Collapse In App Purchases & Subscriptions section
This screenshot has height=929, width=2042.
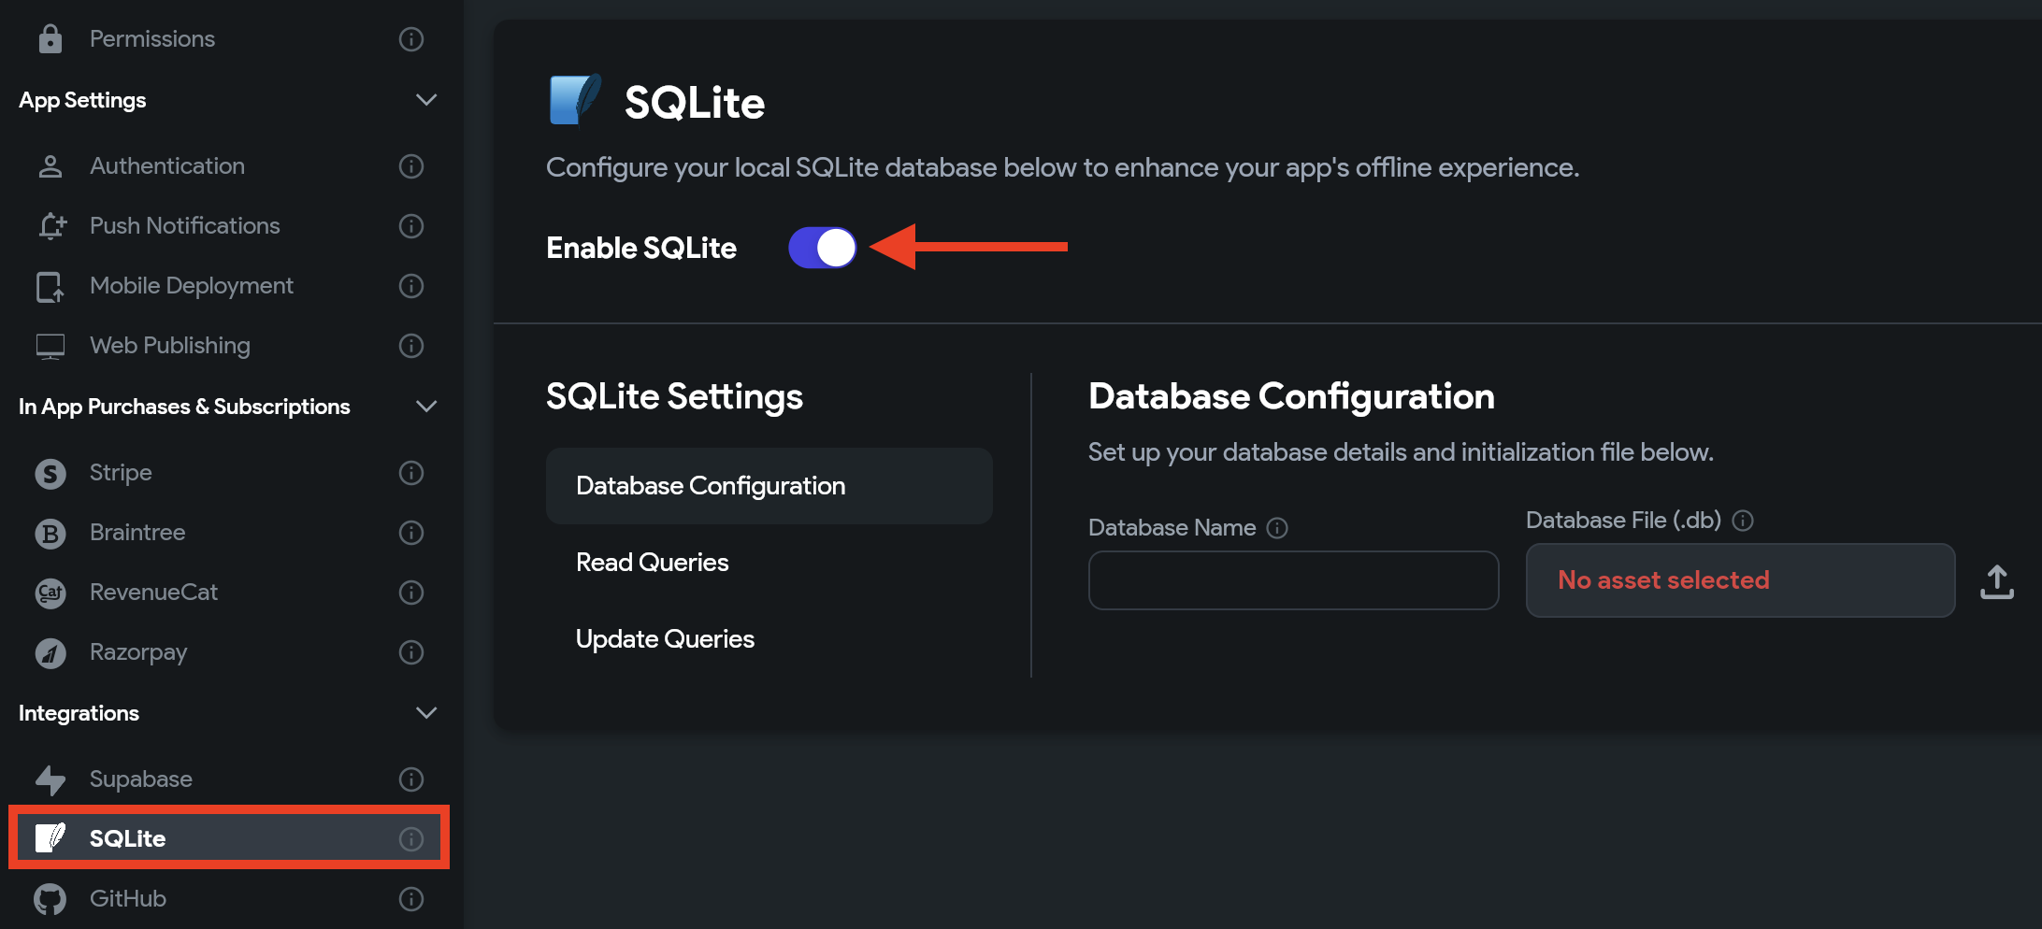(x=426, y=407)
